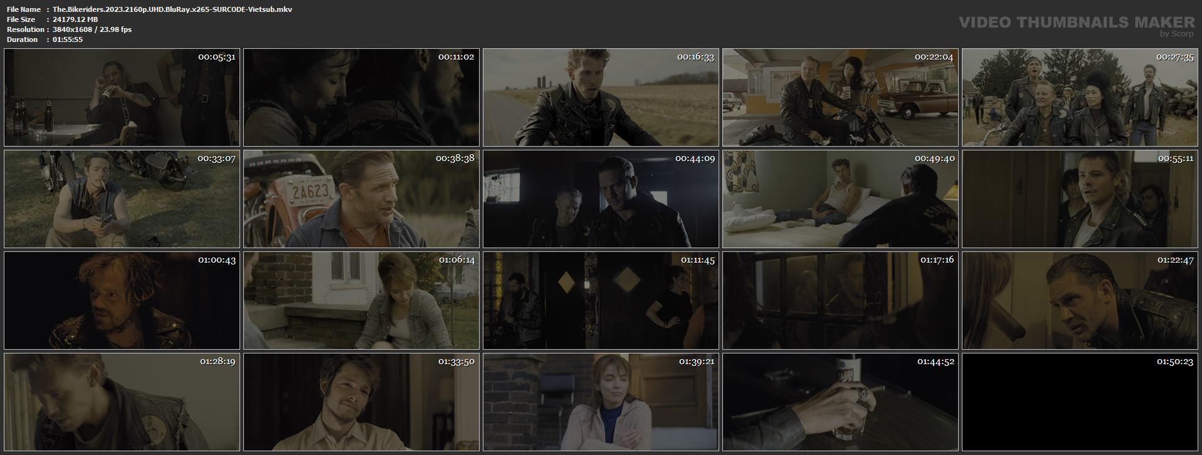This screenshot has height=455, width=1202.
Task: Select the thumbnail timestamped 01:39:21
Action: pyautogui.click(x=601, y=402)
